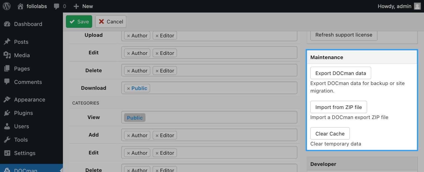Click the Appearance paintbrush icon
This screenshot has width=424, height=172.
click(7, 100)
